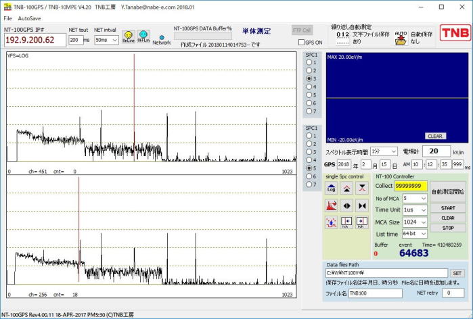Open the File menu
The width and height of the screenshot is (473, 319).
[8, 18]
